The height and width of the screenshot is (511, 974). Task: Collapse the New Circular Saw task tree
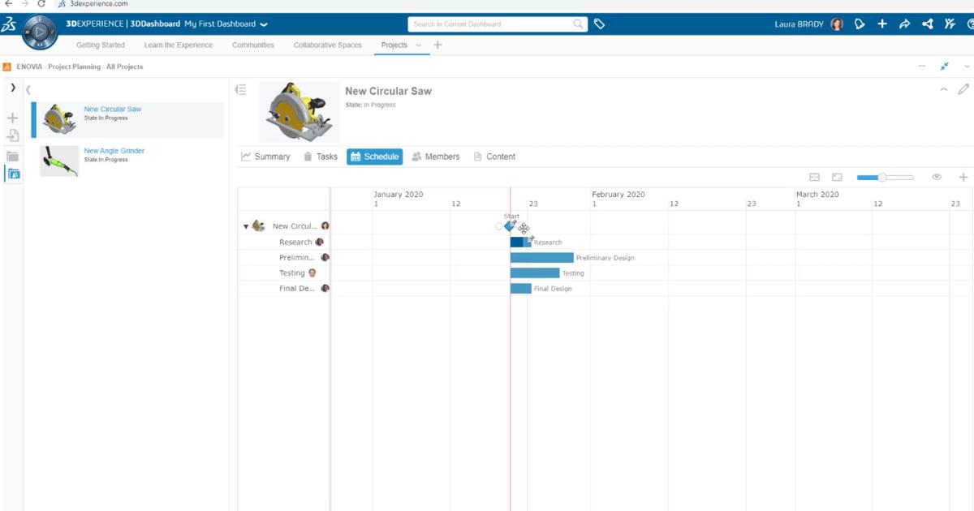(246, 226)
